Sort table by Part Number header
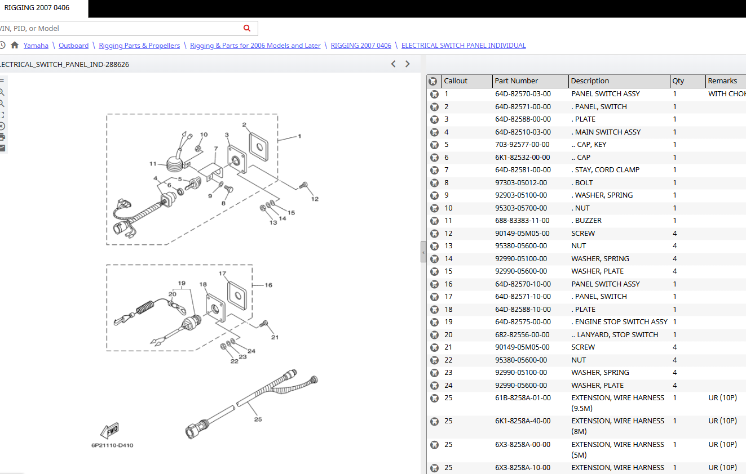Screen dimensions: 746x474 tap(529, 81)
